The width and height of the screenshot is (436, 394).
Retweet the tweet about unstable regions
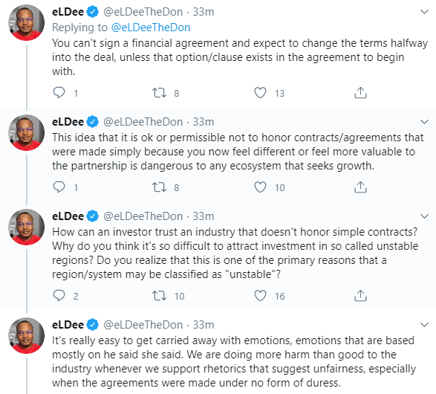[159, 296]
